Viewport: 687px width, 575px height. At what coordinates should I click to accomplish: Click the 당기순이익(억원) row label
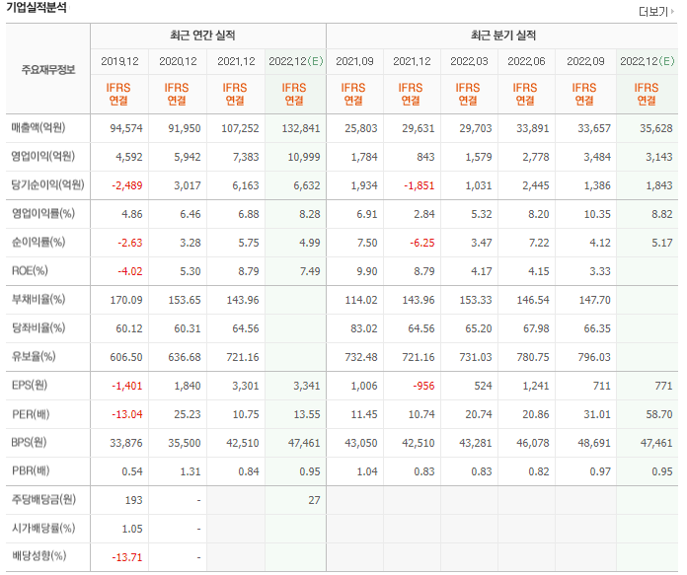point(46,185)
